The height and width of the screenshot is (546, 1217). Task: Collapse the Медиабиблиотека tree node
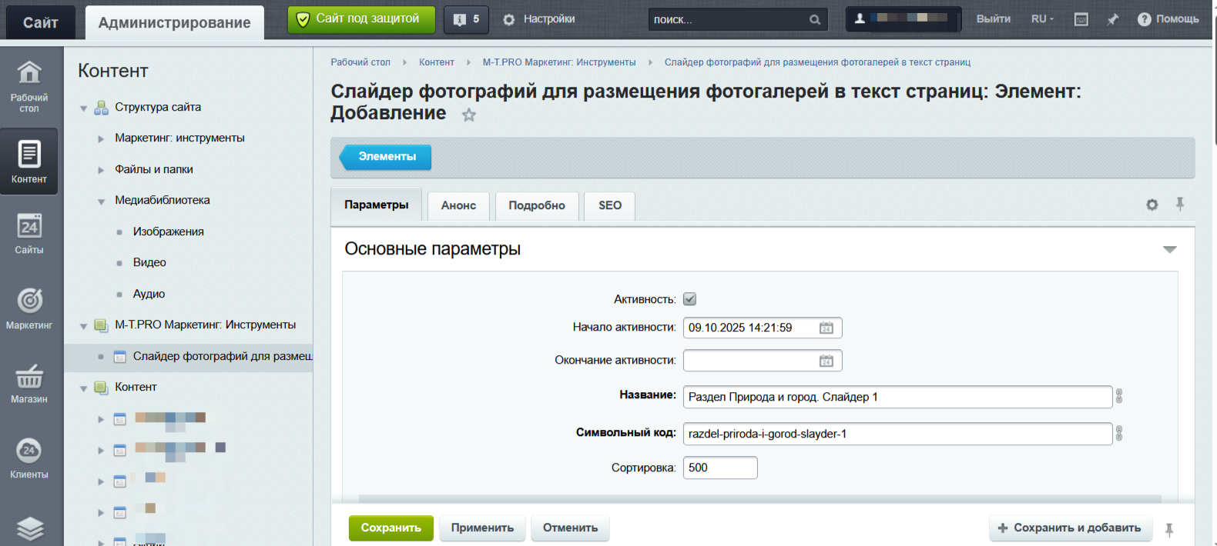(101, 201)
